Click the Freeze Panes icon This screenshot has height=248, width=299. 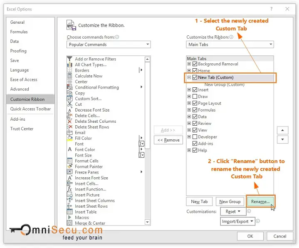point(69,172)
